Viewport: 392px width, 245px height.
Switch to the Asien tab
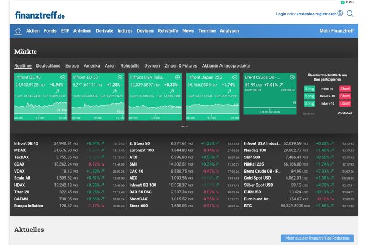click(110, 66)
